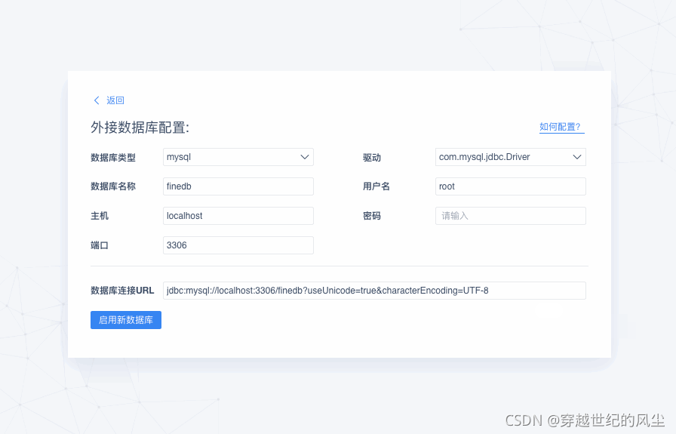Click the 数据库名称 field containing finedb
Screen dimensions: 676x434
pos(238,186)
